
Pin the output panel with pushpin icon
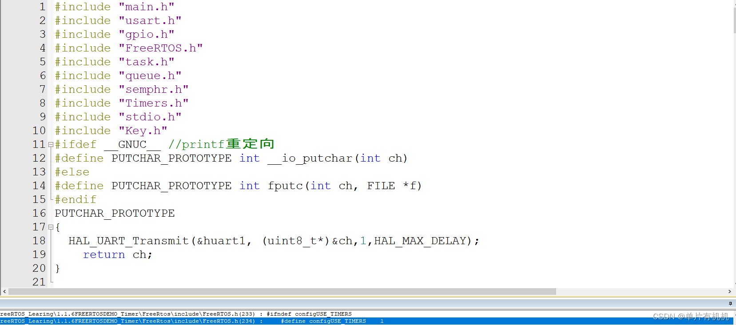click(730, 304)
